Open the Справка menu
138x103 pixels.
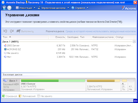point(80,8)
